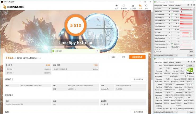Viewport: 196px width, 114px height.
Task: Enable the Log to file checkbox
Action: pos(155,52)
